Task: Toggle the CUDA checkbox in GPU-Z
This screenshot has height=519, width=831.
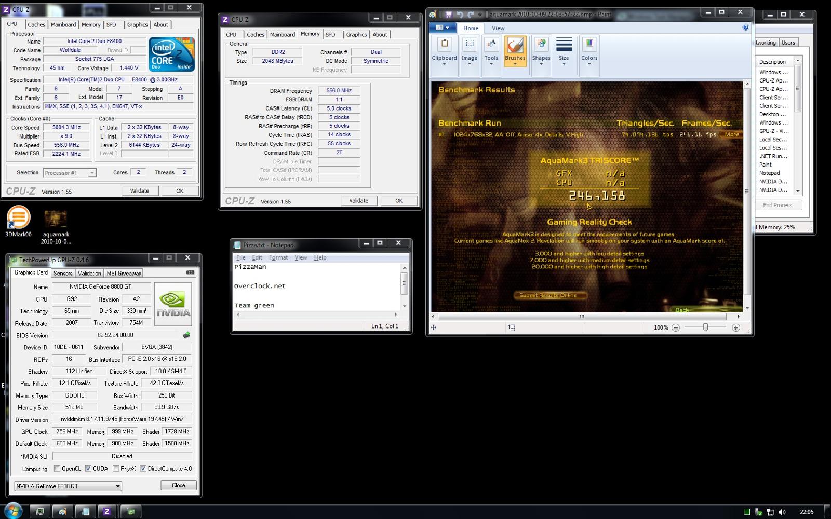Action: [x=88, y=469]
